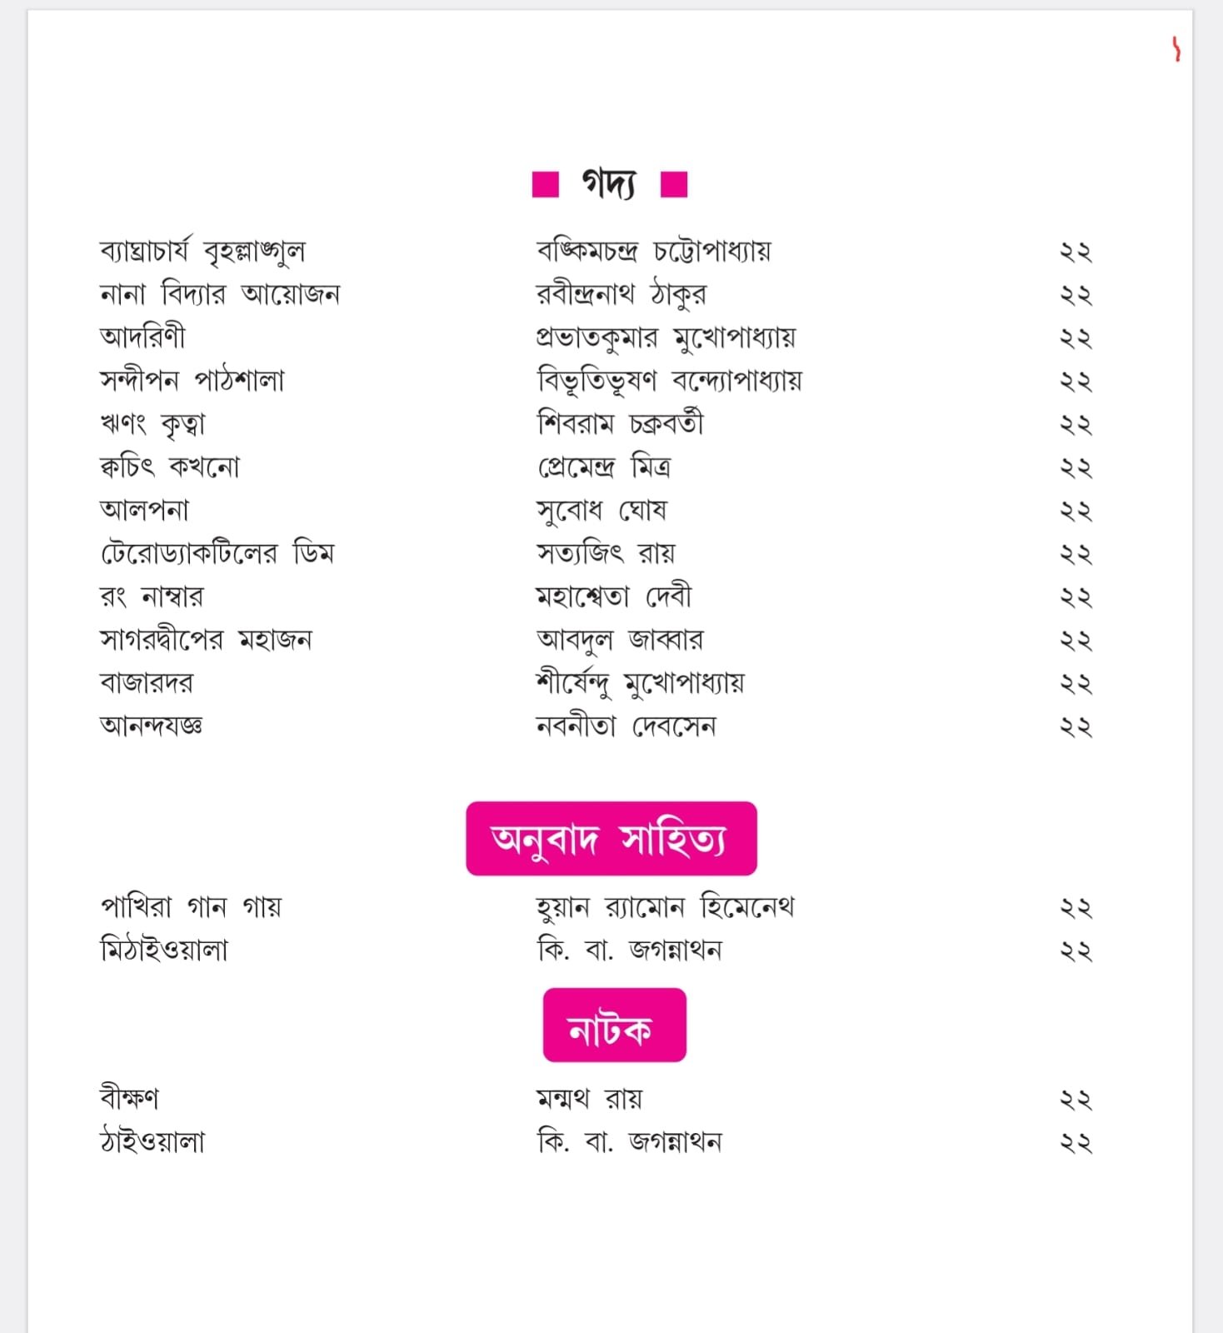Click page number beside মন্মথ রায়
This screenshot has width=1223, height=1333.
point(1075,1100)
